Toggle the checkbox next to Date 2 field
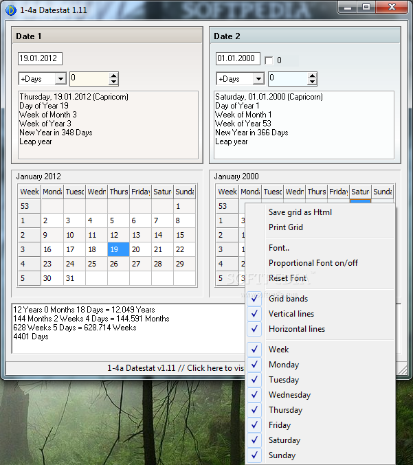413x465 pixels. 269,60
